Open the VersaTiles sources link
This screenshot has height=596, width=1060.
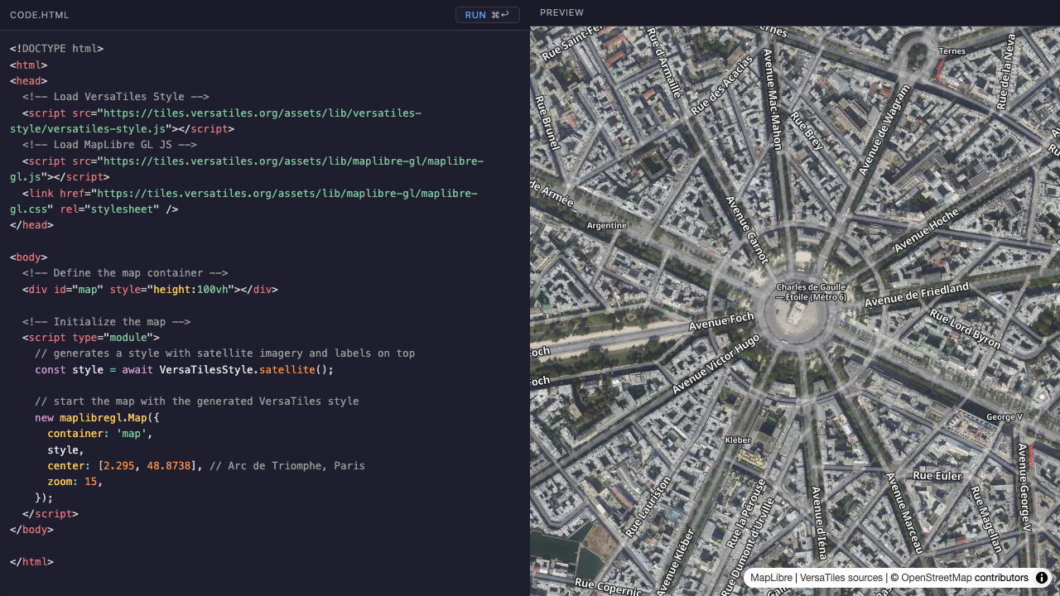point(841,578)
